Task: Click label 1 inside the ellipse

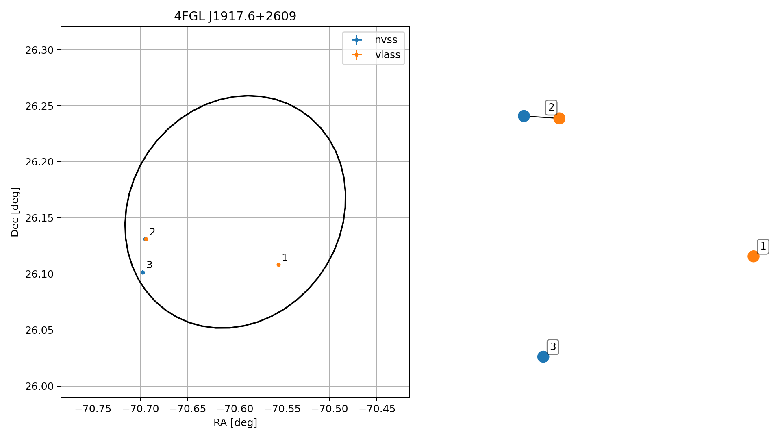Action: point(285,258)
